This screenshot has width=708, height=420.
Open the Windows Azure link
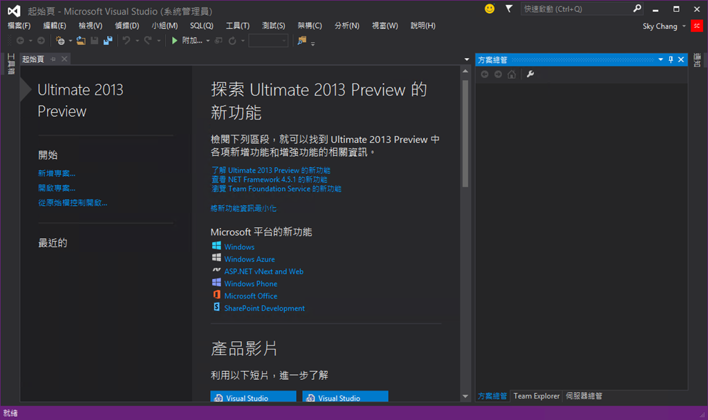point(250,259)
